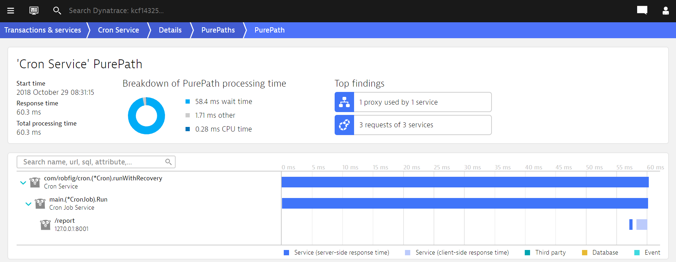The height and width of the screenshot is (262, 676).
Task: Focus the Search Dynatrace field
Action: pos(116,11)
